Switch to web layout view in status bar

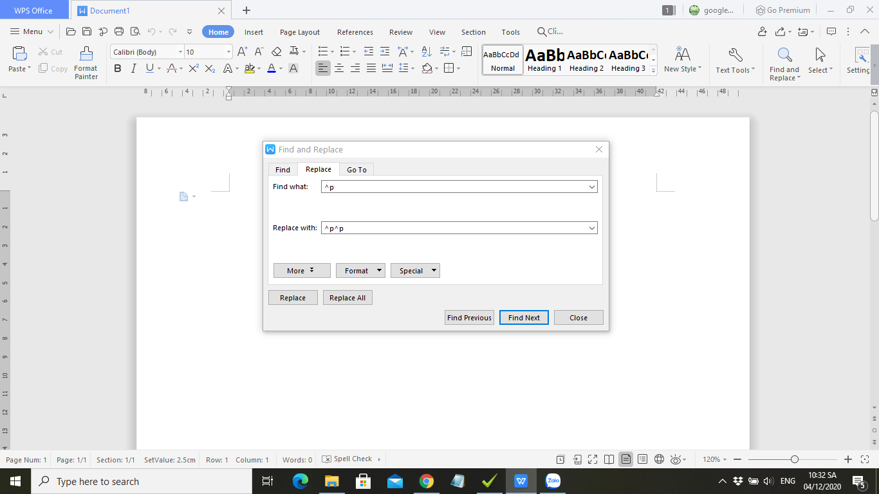[x=659, y=459]
